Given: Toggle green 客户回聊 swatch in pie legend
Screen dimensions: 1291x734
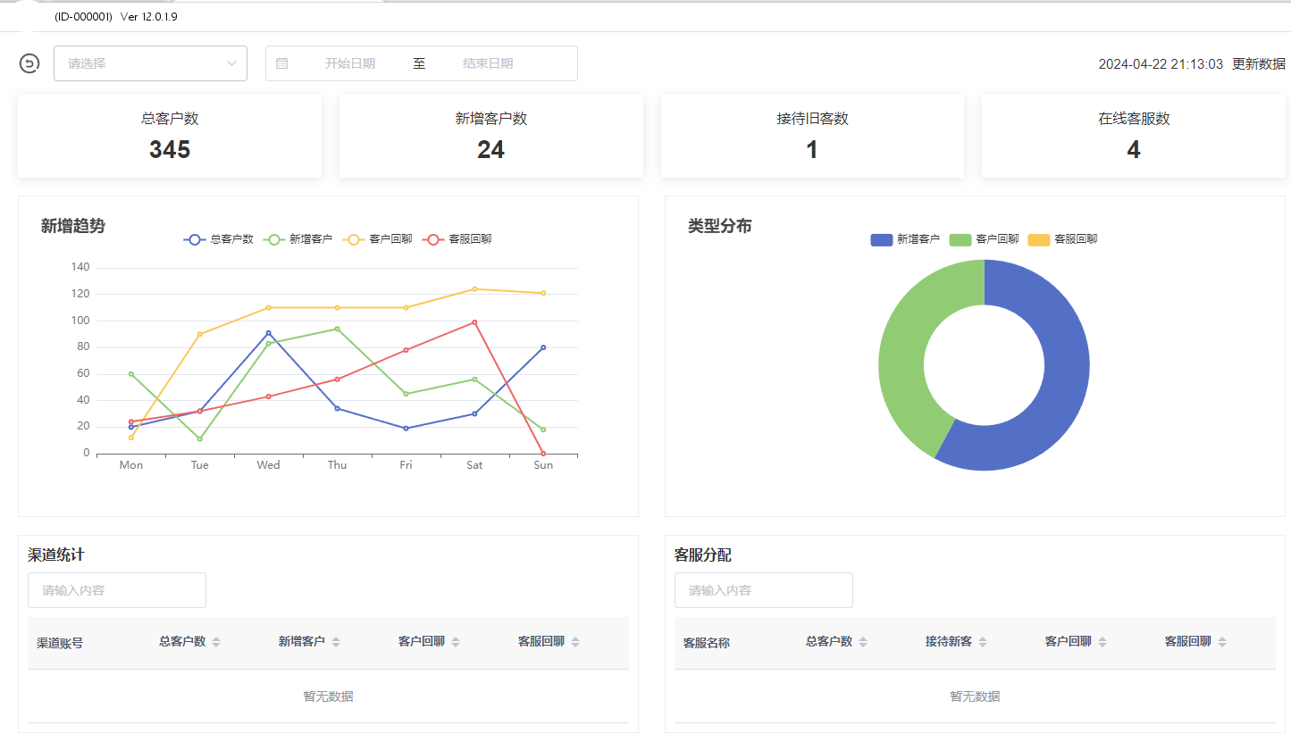Looking at the screenshot, I should (960, 239).
